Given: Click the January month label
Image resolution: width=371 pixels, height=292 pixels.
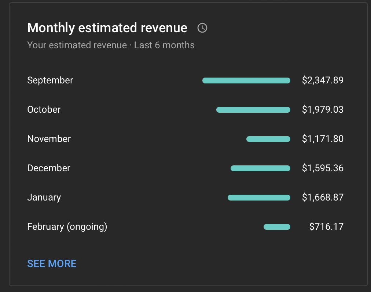Looking at the screenshot, I should [x=44, y=198].
